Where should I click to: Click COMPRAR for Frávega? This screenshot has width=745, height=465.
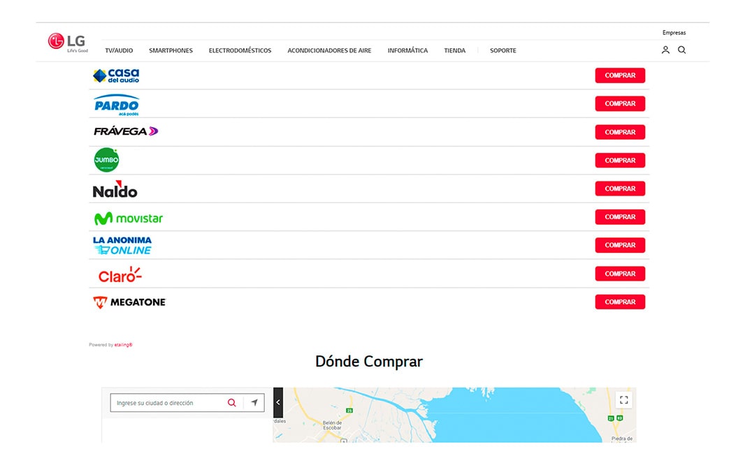click(620, 132)
